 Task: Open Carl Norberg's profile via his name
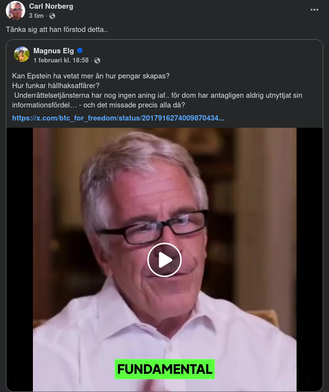51,6
